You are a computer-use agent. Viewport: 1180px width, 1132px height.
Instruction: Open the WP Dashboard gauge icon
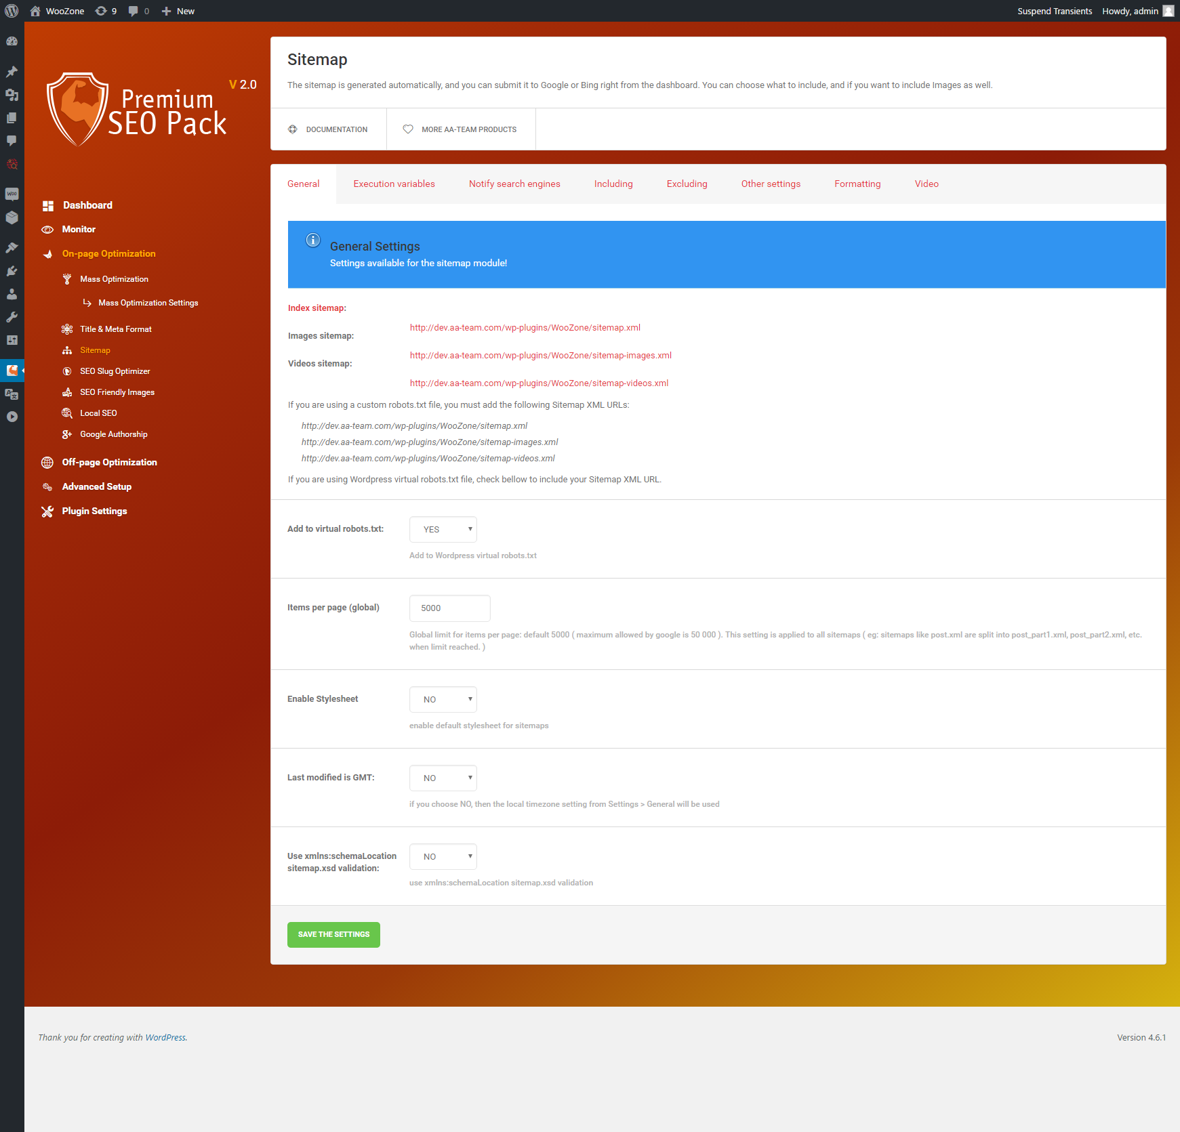12,41
